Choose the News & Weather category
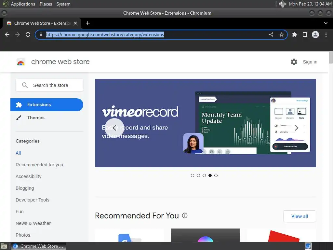This screenshot has height=250, width=333. [33, 223]
